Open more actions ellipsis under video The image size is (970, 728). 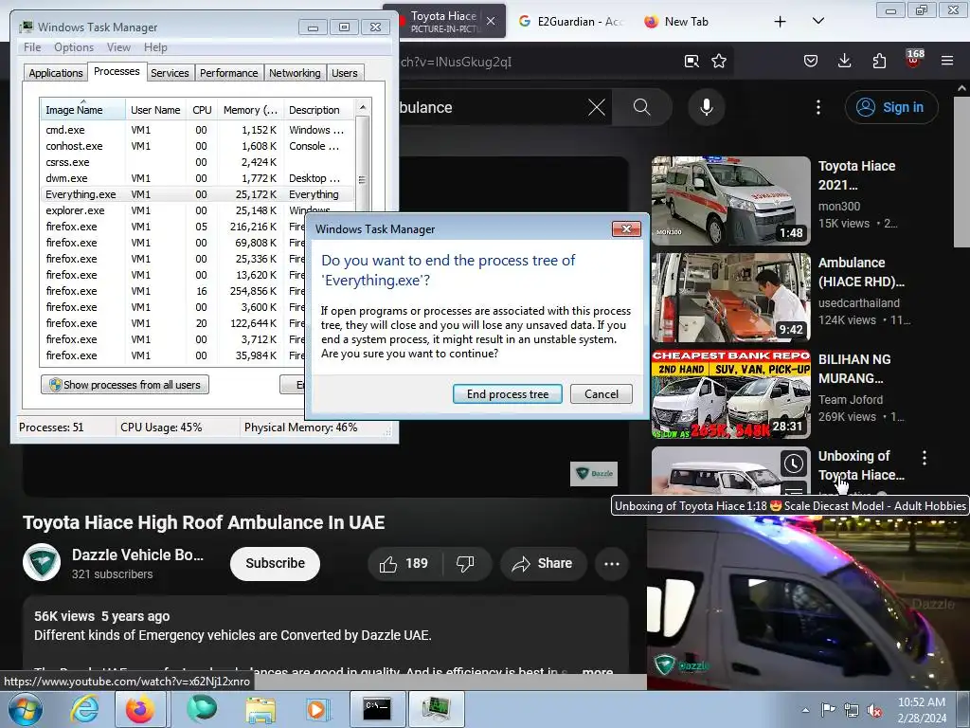611,563
